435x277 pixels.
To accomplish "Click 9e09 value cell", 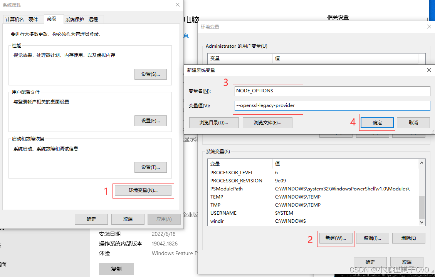I will [280, 180].
